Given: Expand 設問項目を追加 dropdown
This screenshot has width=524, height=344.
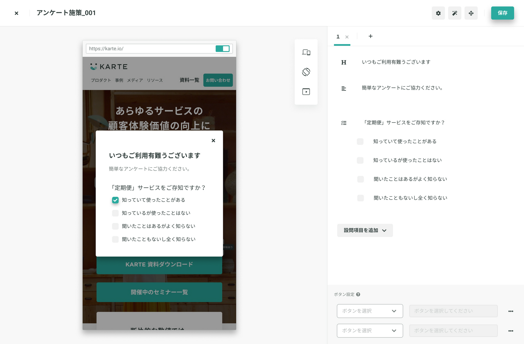Looking at the screenshot, I should coord(365,231).
